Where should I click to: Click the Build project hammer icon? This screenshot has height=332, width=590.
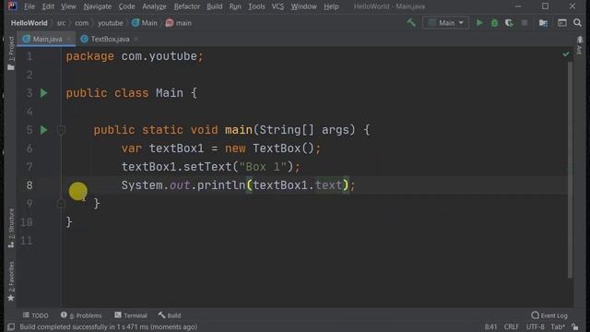coord(411,23)
